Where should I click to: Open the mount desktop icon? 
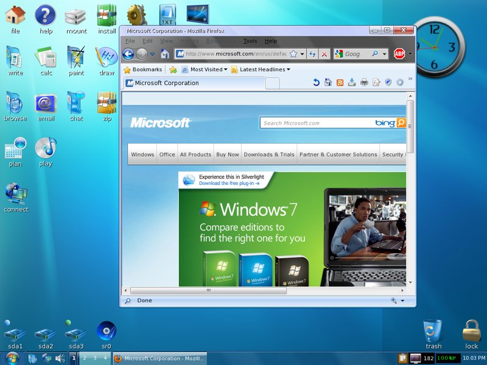coord(77,20)
